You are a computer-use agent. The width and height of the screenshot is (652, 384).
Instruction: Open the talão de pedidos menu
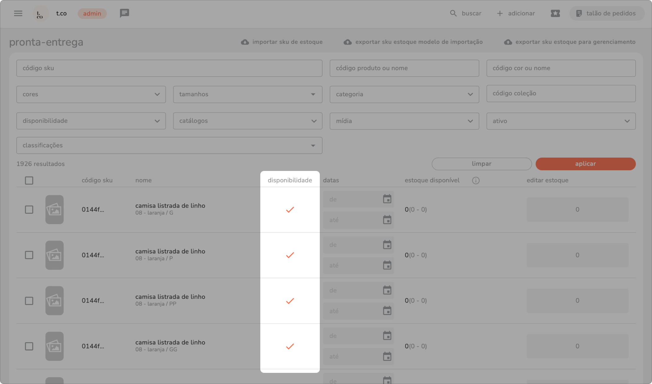coord(606,13)
